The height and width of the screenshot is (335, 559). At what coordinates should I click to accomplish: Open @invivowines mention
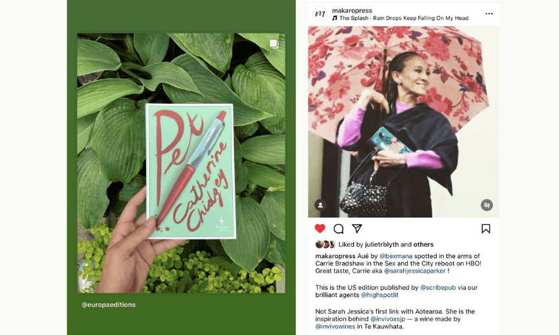[335, 326]
